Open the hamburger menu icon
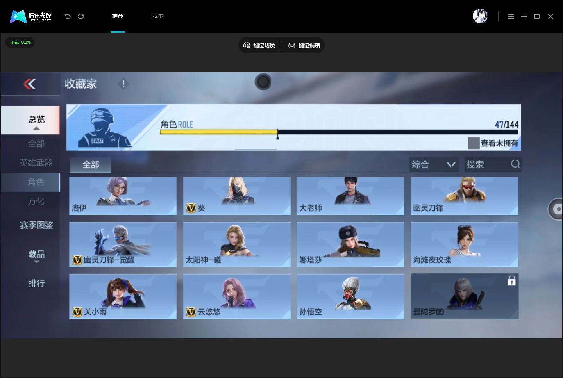The image size is (563, 378). [511, 16]
